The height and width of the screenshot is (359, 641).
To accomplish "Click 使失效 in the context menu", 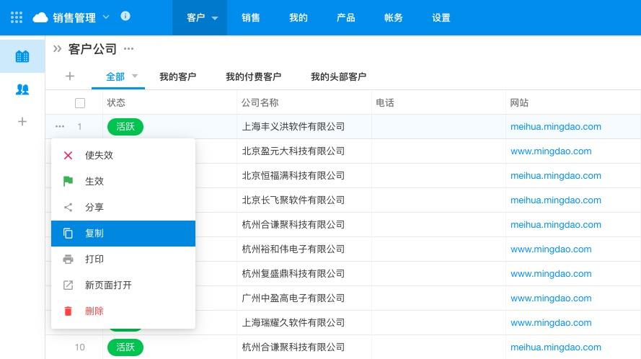I will (x=99, y=155).
